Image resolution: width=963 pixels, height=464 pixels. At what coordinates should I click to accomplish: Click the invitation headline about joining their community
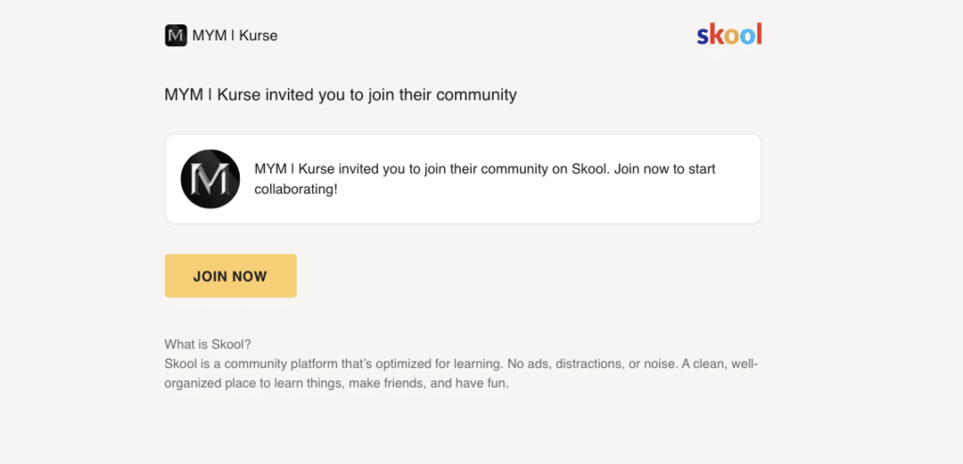(340, 95)
